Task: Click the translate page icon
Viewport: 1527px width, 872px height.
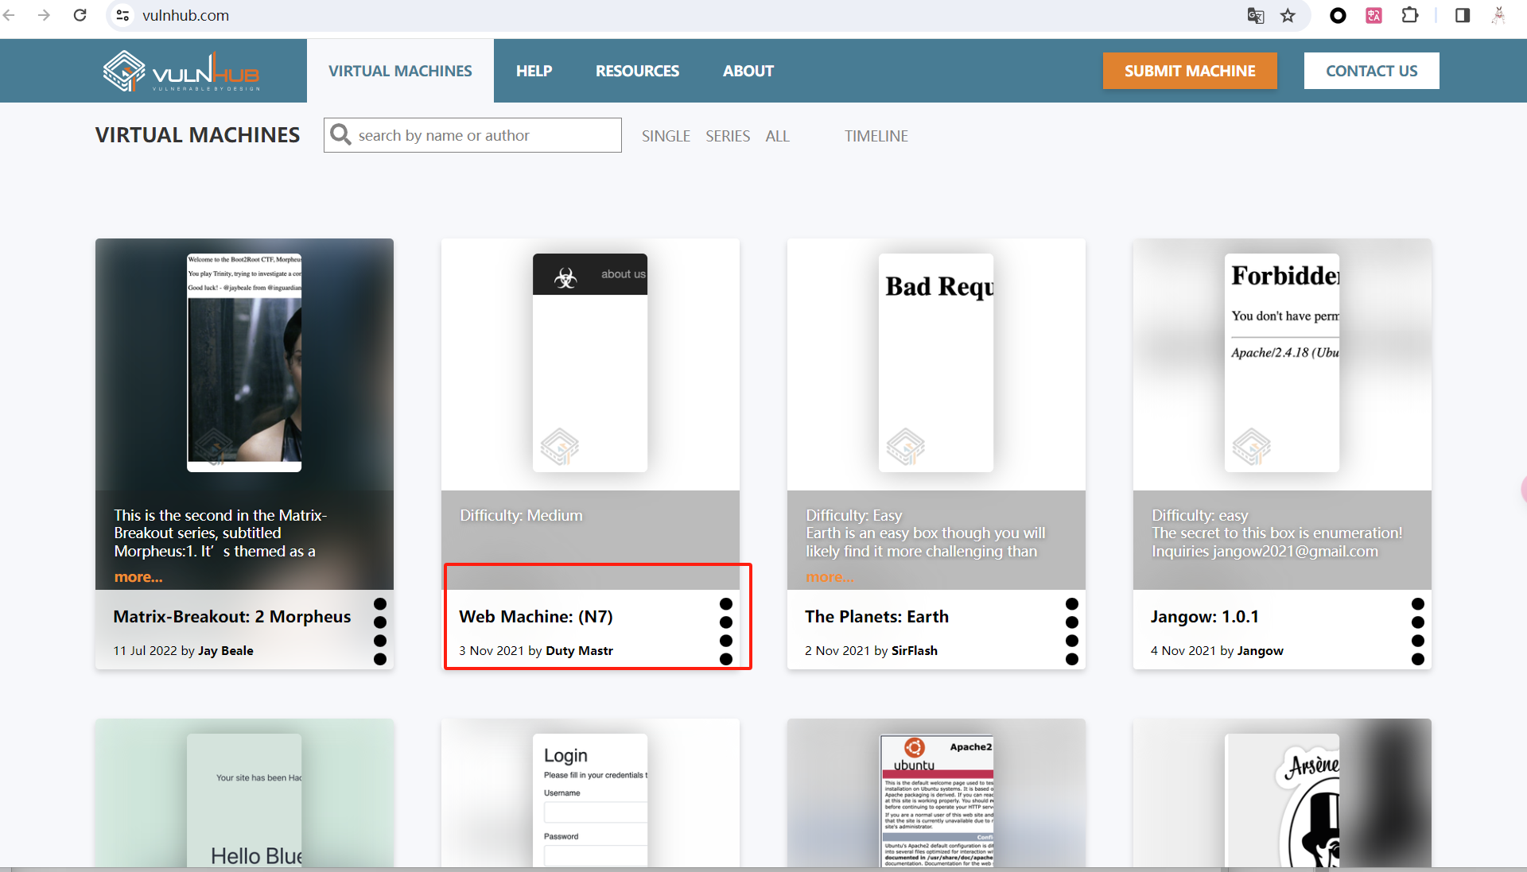Action: point(1256,15)
